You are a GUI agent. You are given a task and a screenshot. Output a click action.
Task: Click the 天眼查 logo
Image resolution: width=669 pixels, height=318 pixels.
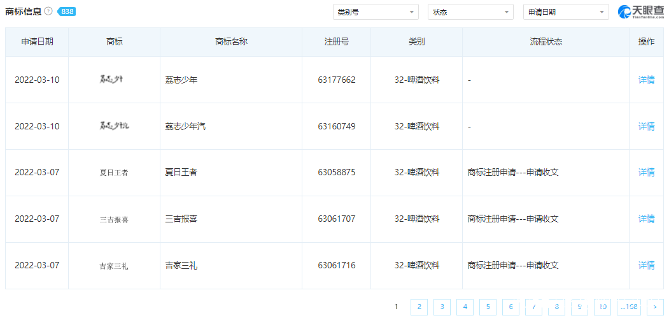(640, 12)
